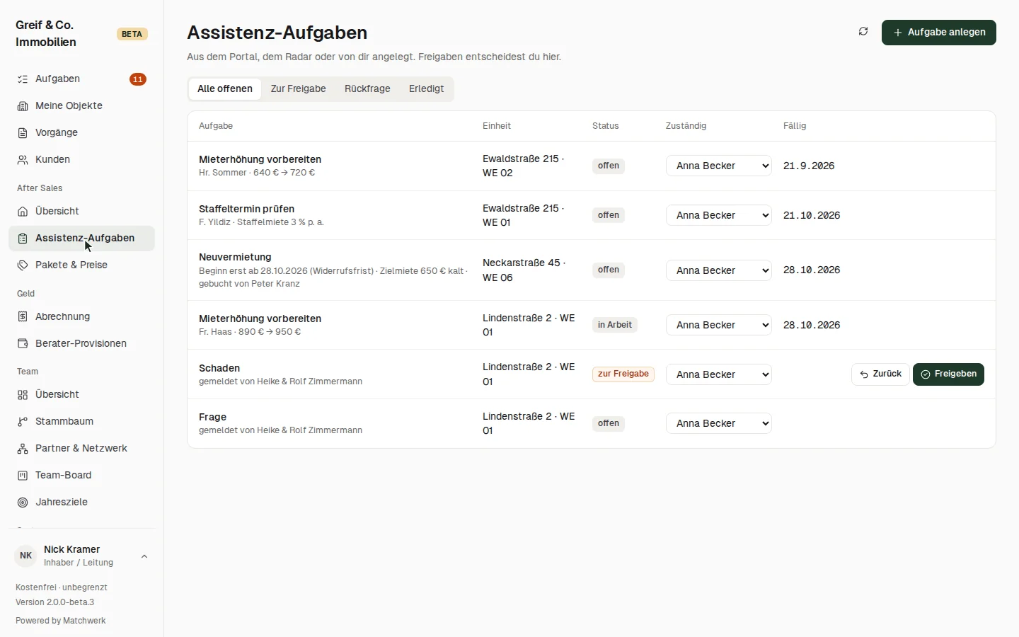Click the Meine Objekte building icon

[x=23, y=106]
